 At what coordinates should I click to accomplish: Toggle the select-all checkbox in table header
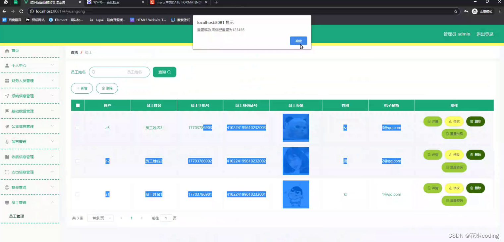point(78,106)
